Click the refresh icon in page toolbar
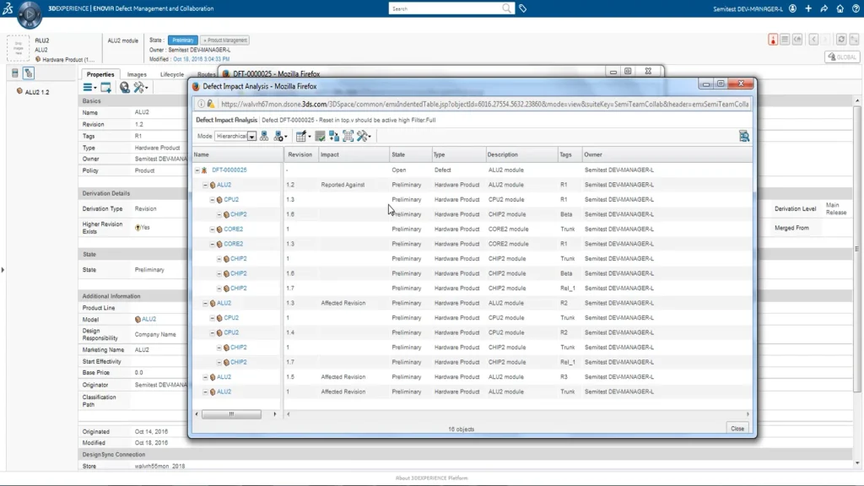Image resolution: width=864 pixels, height=486 pixels. tap(840, 40)
